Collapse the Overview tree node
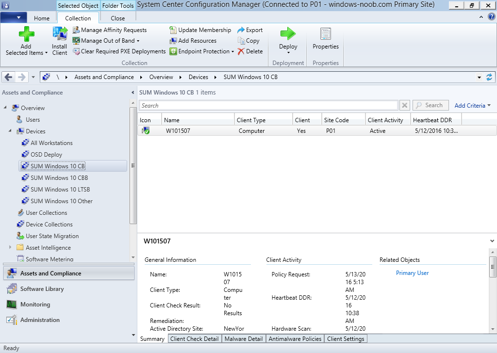497x353 pixels. click(x=5, y=108)
